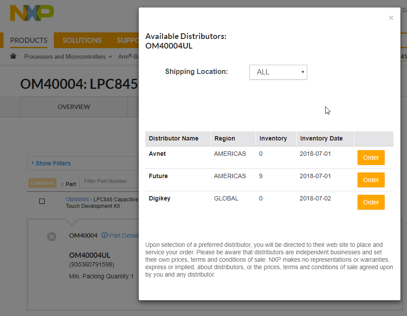Close the Available Distributors dialog
This screenshot has height=316, width=407.
(x=391, y=18)
